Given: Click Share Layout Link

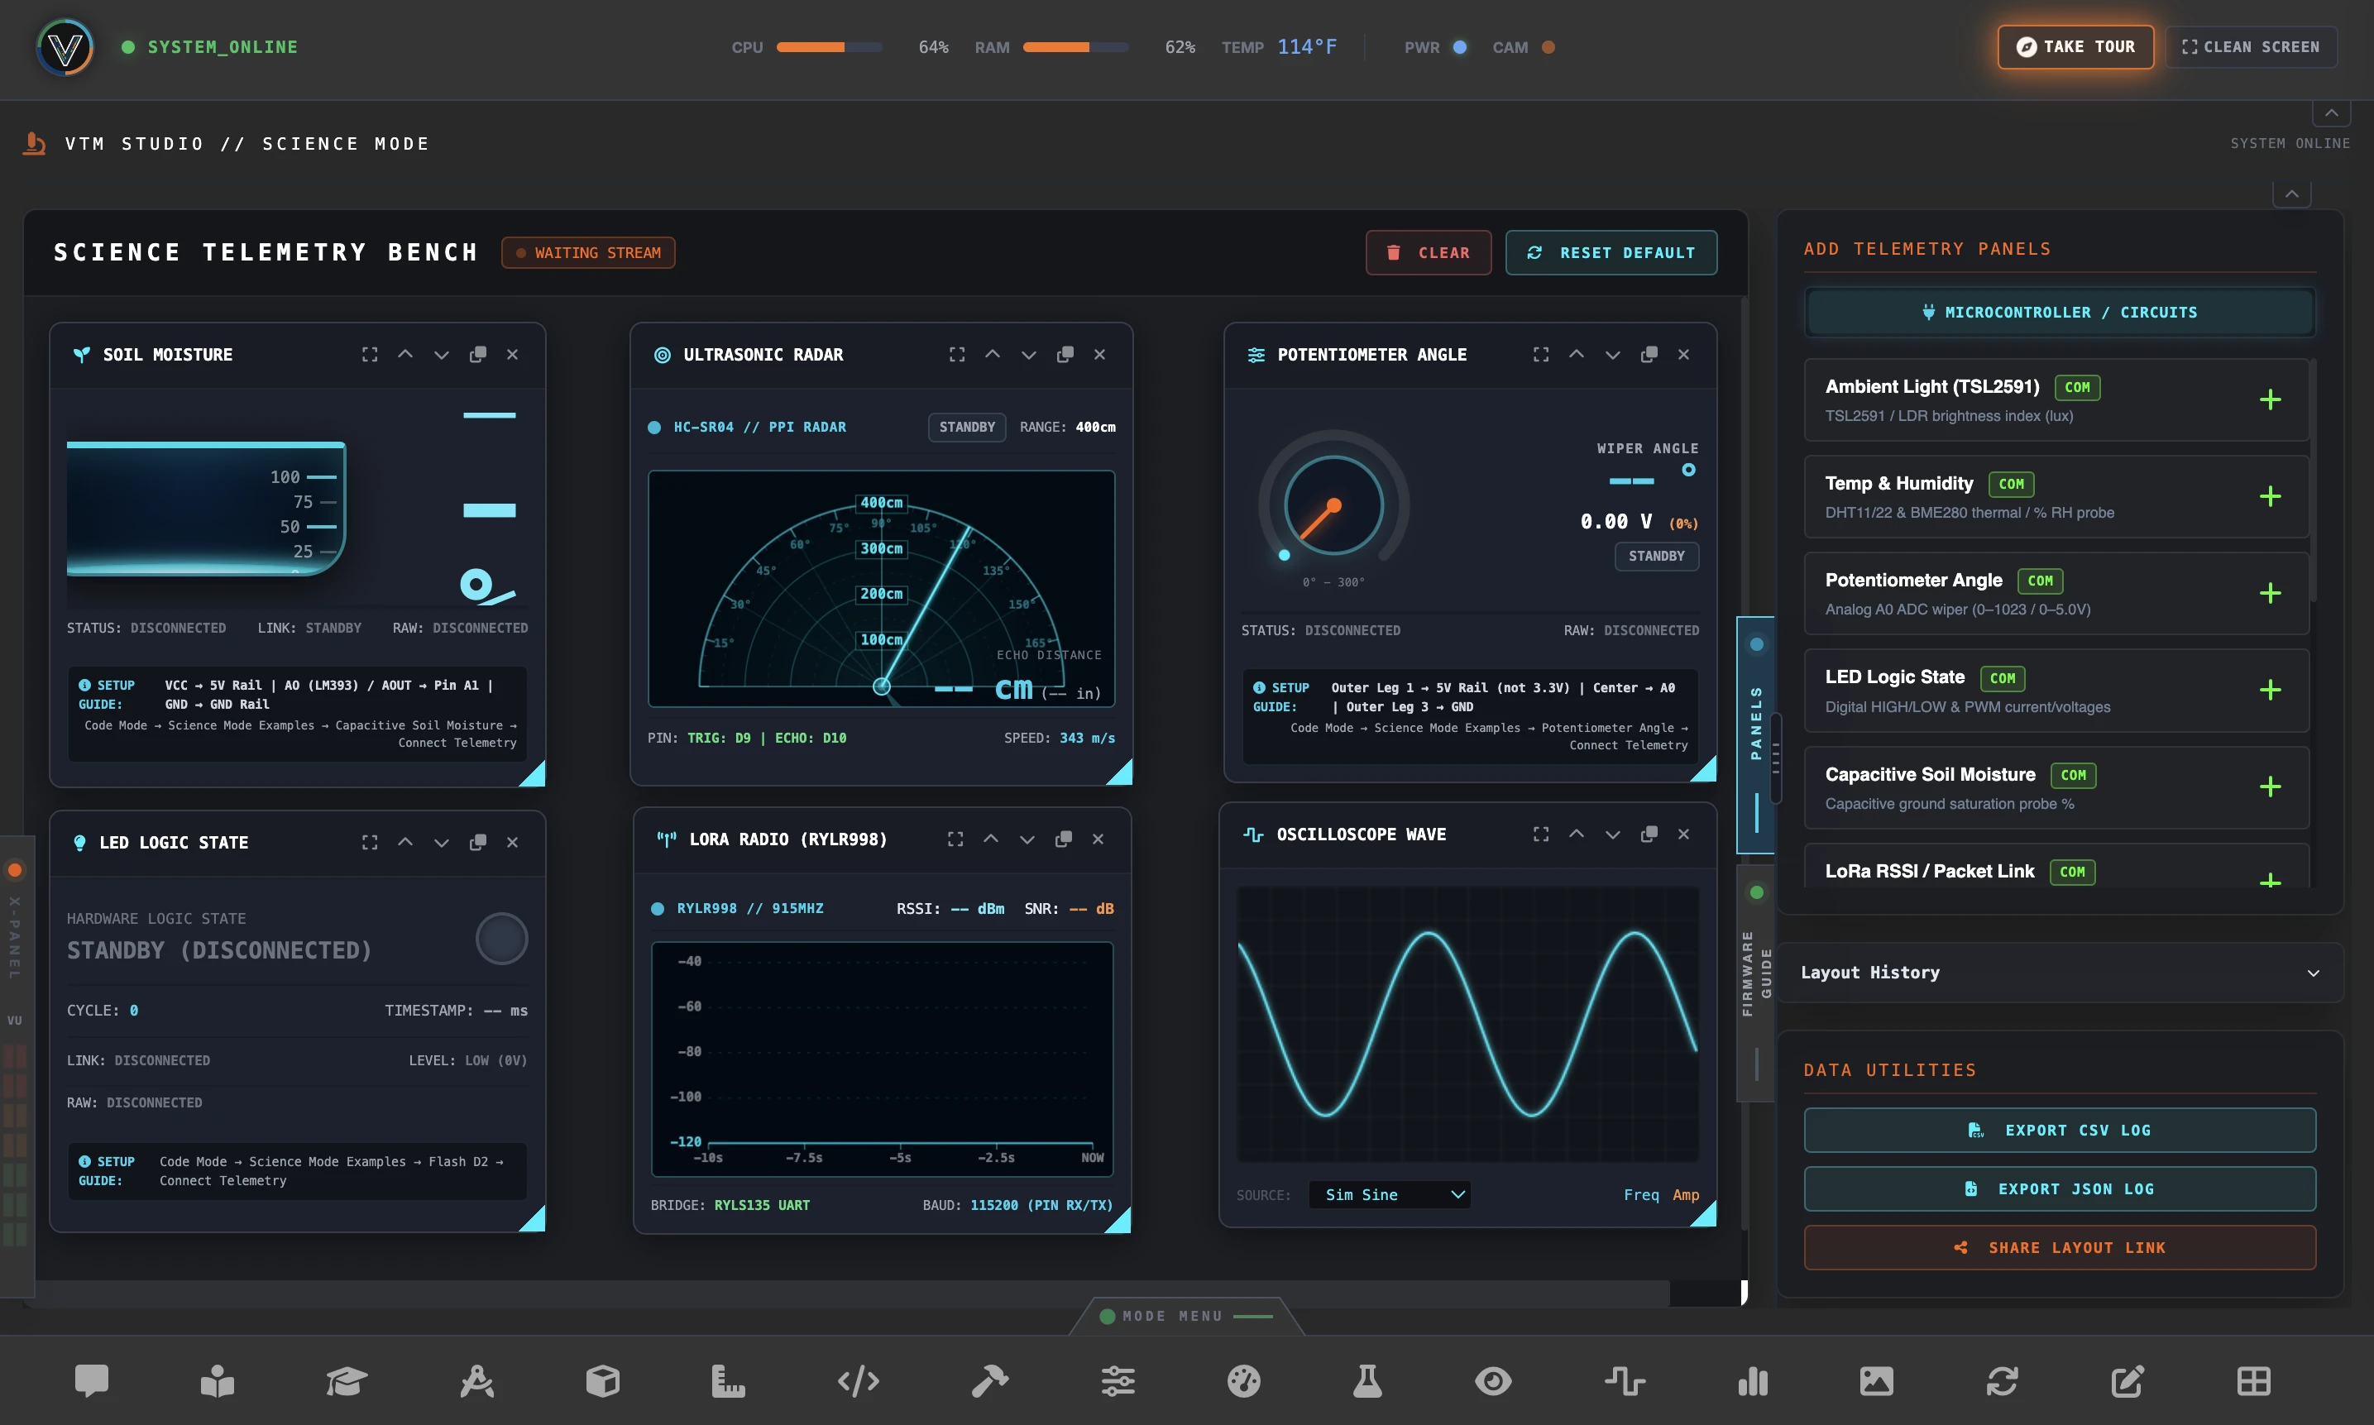Looking at the screenshot, I should point(2059,1247).
